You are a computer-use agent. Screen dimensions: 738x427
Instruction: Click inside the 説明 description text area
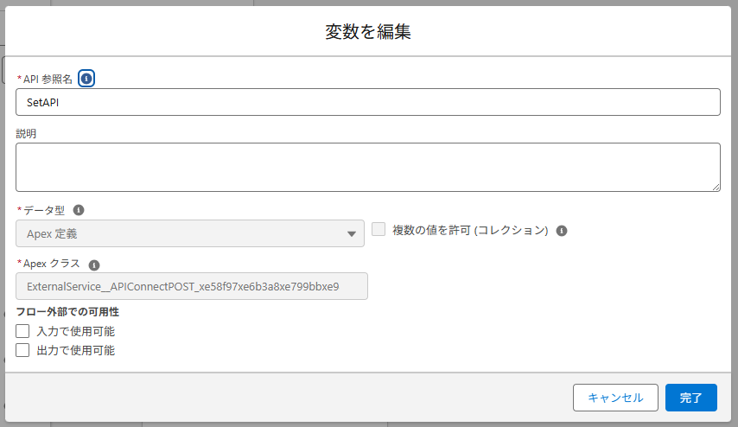point(368,167)
